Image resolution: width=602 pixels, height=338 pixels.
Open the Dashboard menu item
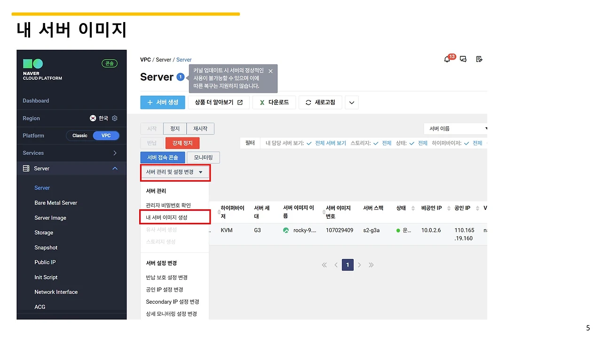(x=36, y=101)
